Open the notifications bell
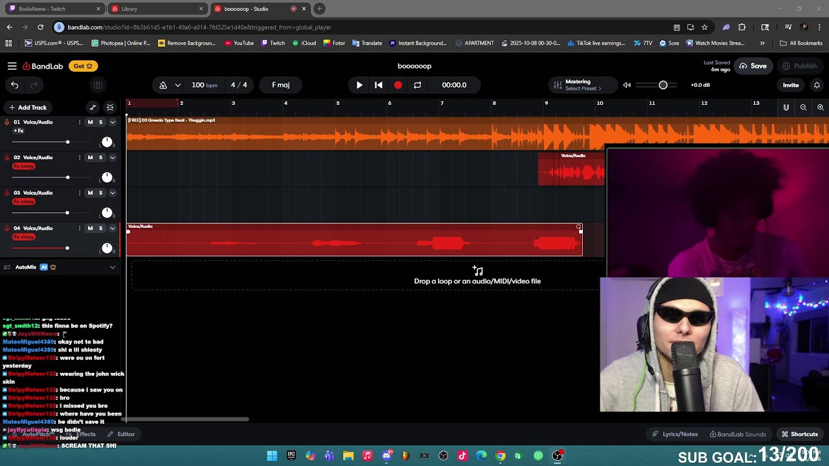 pyautogui.click(x=817, y=85)
